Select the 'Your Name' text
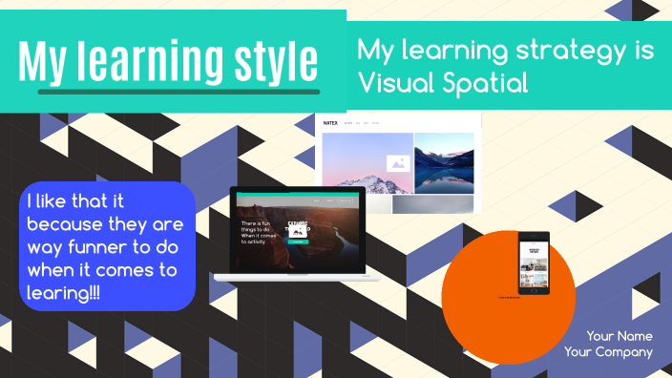The height and width of the screenshot is (378, 672). click(619, 336)
